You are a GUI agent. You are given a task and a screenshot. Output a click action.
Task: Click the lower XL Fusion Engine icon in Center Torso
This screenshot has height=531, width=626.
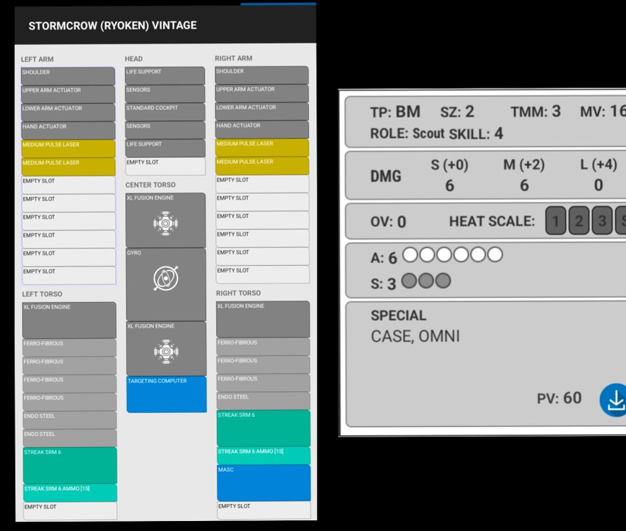click(x=166, y=351)
